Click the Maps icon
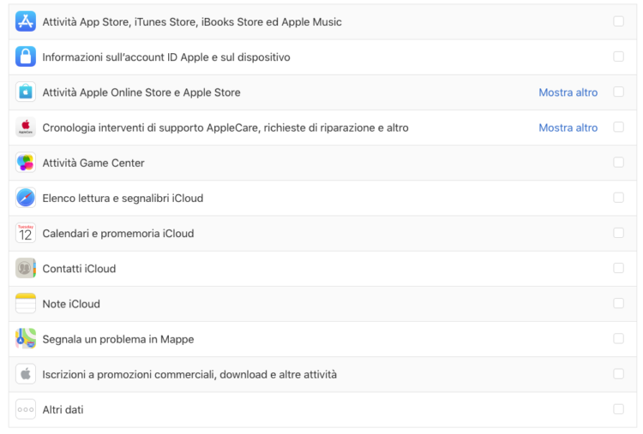This screenshot has height=434, width=643. pos(26,339)
